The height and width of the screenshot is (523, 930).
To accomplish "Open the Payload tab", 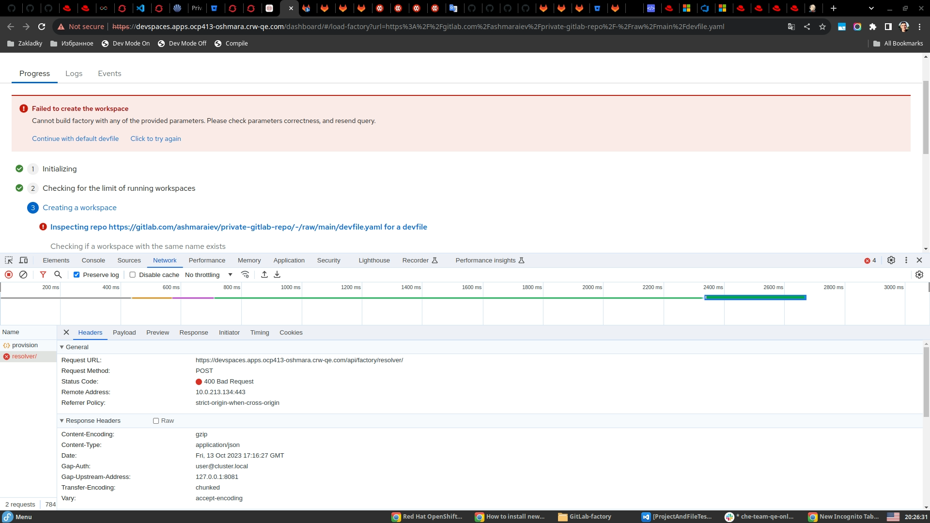I will pos(124,333).
